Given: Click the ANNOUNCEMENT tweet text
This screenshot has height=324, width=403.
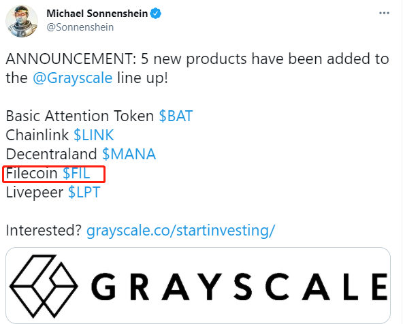Looking at the screenshot, I should (197, 68).
